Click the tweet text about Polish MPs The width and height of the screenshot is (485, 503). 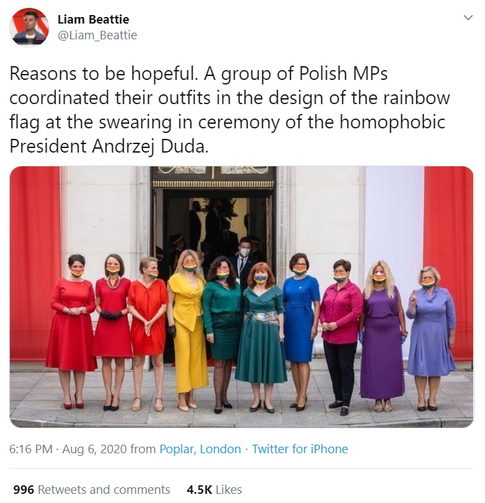[x=229, y=110]
